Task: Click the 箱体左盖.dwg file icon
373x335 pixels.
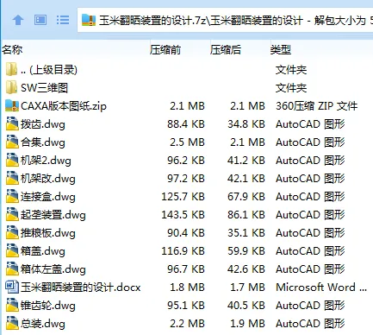Action: [12, 269]
